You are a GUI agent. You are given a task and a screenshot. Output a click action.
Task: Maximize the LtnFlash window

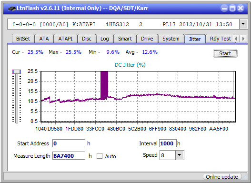[232, 8]
